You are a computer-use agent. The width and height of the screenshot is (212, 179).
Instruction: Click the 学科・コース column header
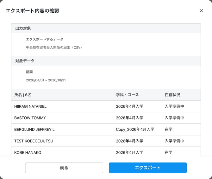127,95
